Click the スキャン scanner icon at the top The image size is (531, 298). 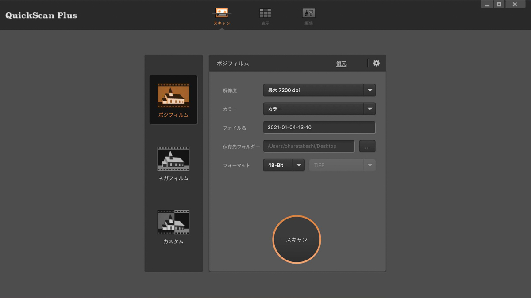click(222, 13)
